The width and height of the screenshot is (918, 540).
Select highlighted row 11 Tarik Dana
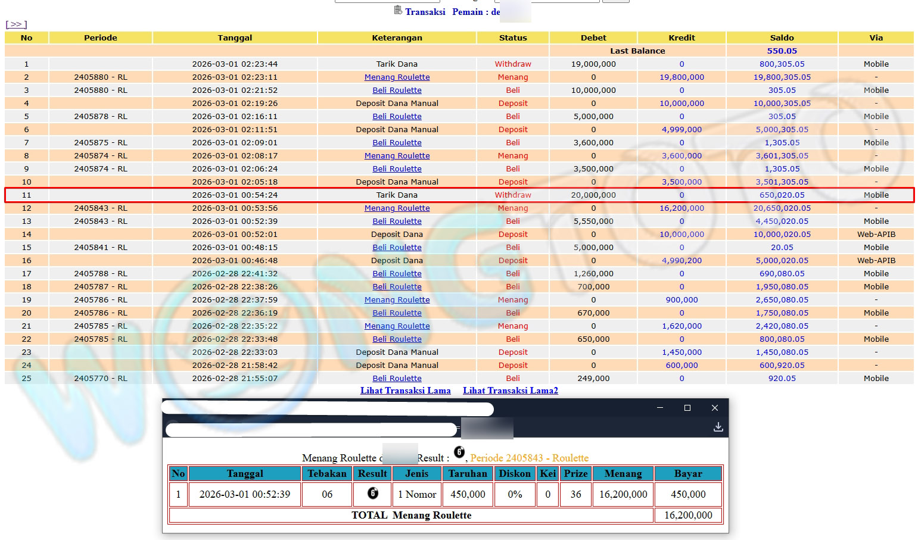click(x=397, y=195)
